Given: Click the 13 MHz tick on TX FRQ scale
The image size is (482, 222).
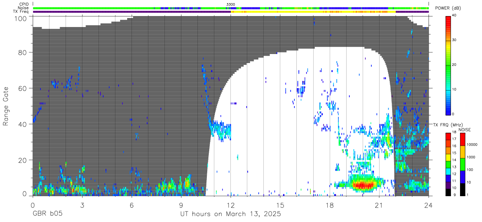Looking at the screenshot, I should pyautogui.click(x=454, y=167).
